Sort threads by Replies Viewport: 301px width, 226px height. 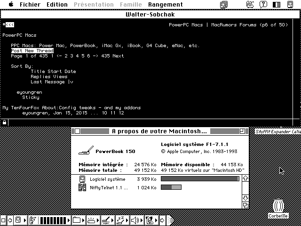[40, 77]
